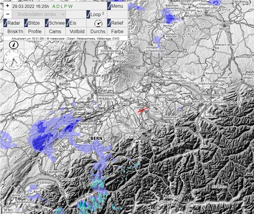254x214 pixels.
Task: Click the green letter D
Action: click(58, 6)
